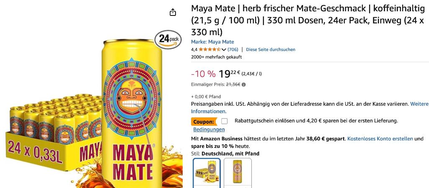Click the large Maya Mate can image
Screen dimensions: 429x188
click(132, 113)
